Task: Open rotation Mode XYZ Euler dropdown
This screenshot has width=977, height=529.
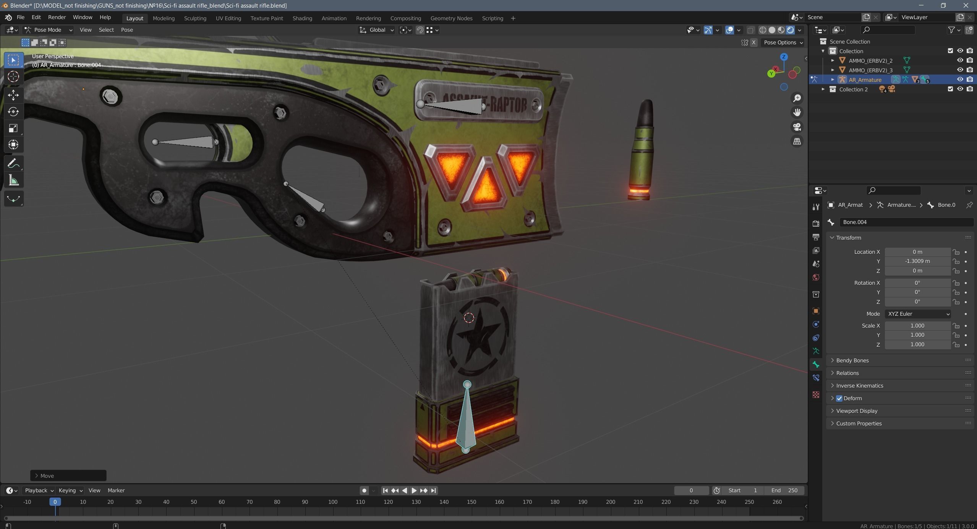Action: click(918, 314)
